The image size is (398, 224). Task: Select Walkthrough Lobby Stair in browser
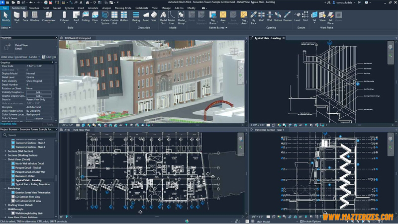[29, 214]
